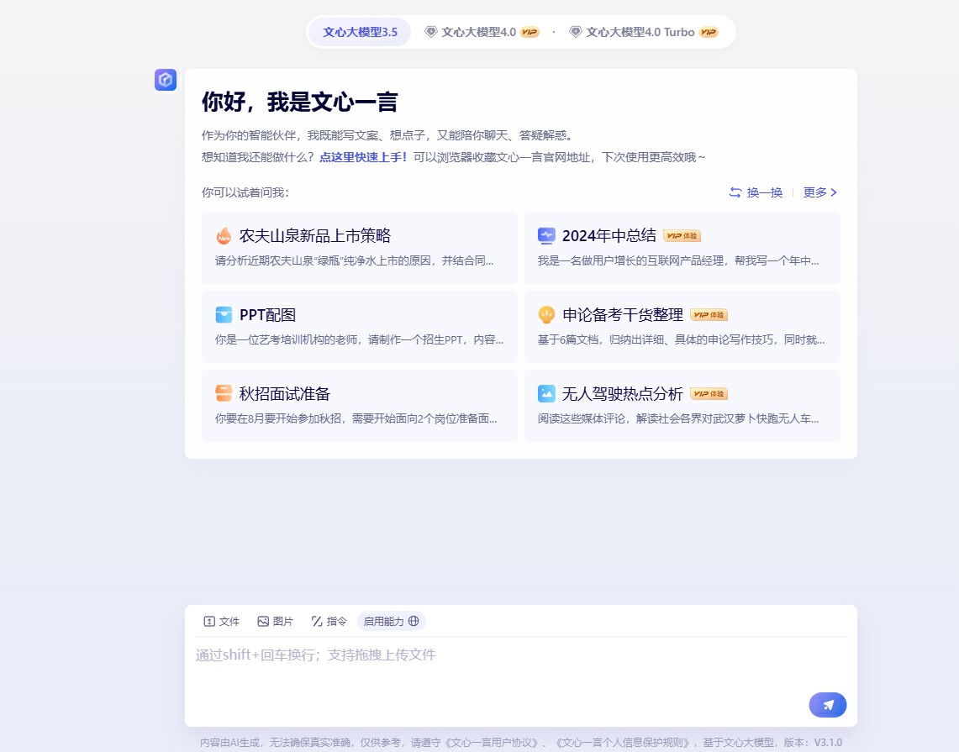Expand more prompts via 更多 chevron

819,192
